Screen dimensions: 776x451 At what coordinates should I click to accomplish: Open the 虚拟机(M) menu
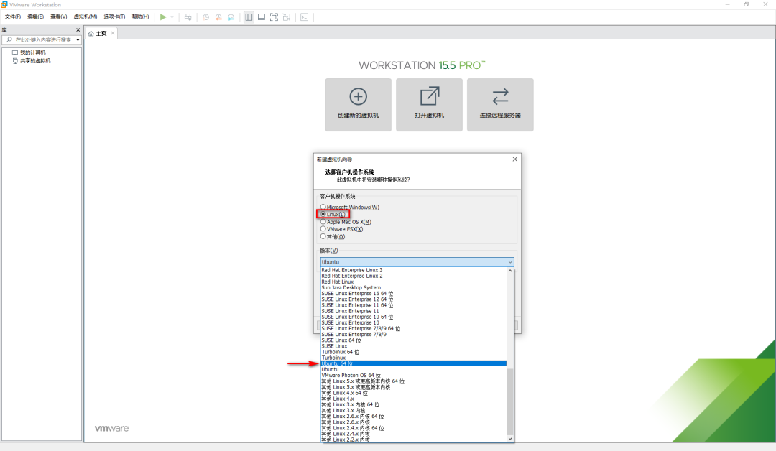coord(86,17)
